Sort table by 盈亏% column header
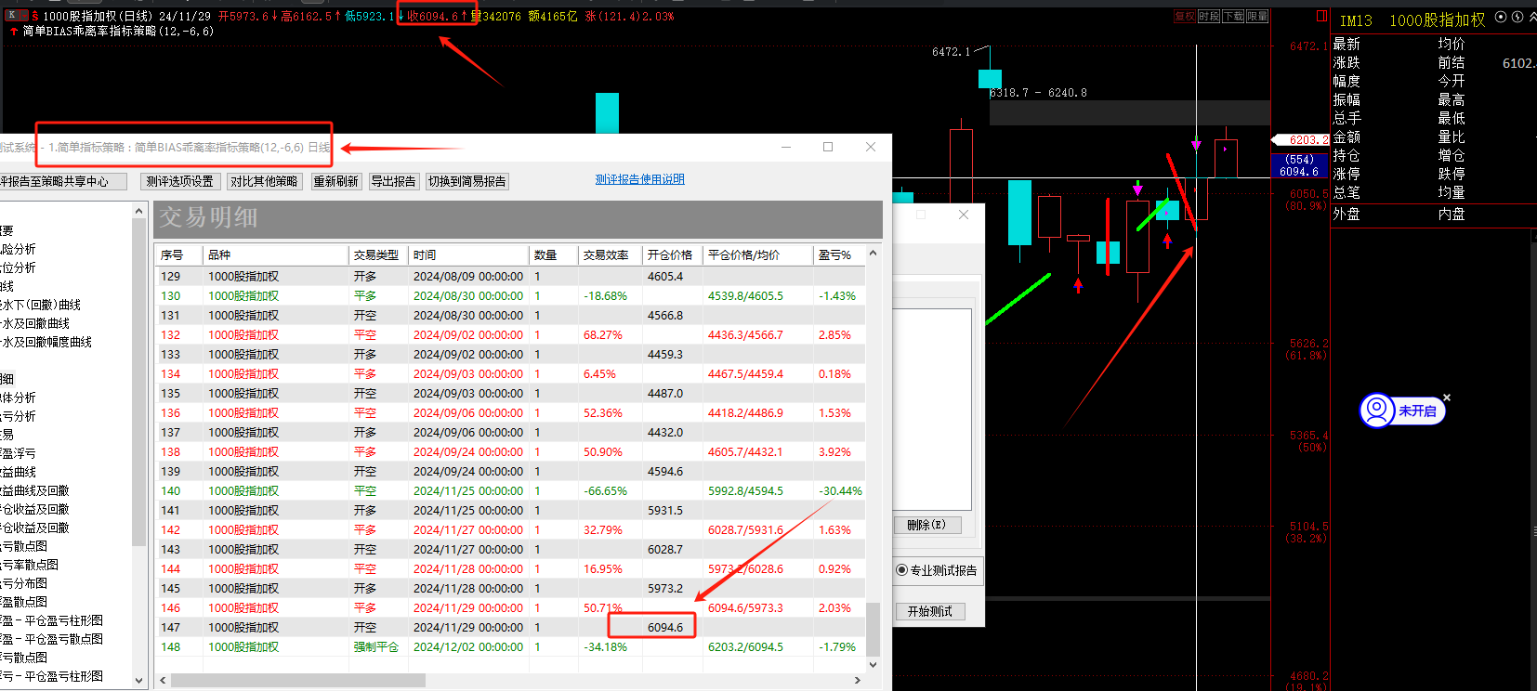 pyautogui.click(x=839, y=254)
